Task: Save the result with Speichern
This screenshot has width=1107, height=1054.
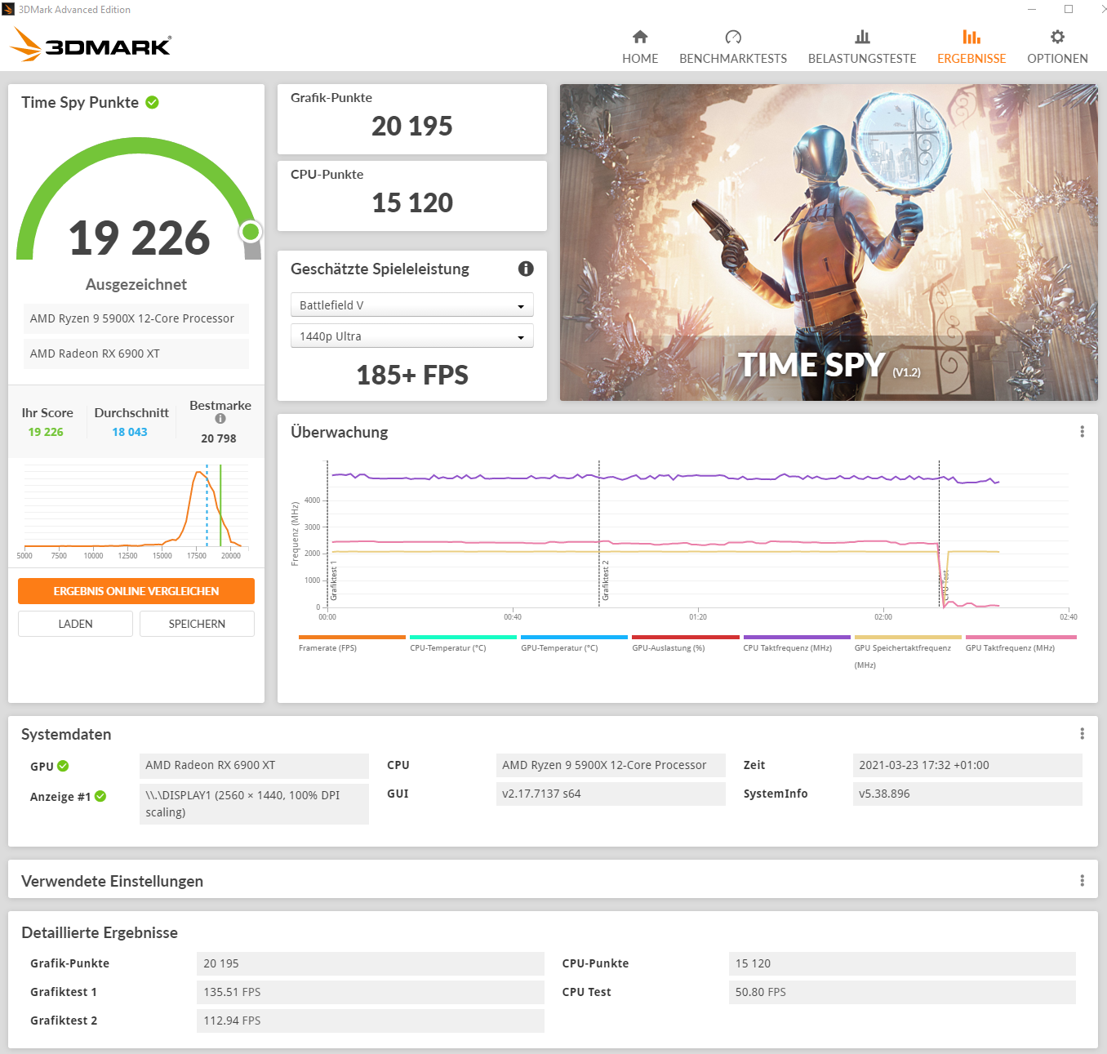Action: 196,623
